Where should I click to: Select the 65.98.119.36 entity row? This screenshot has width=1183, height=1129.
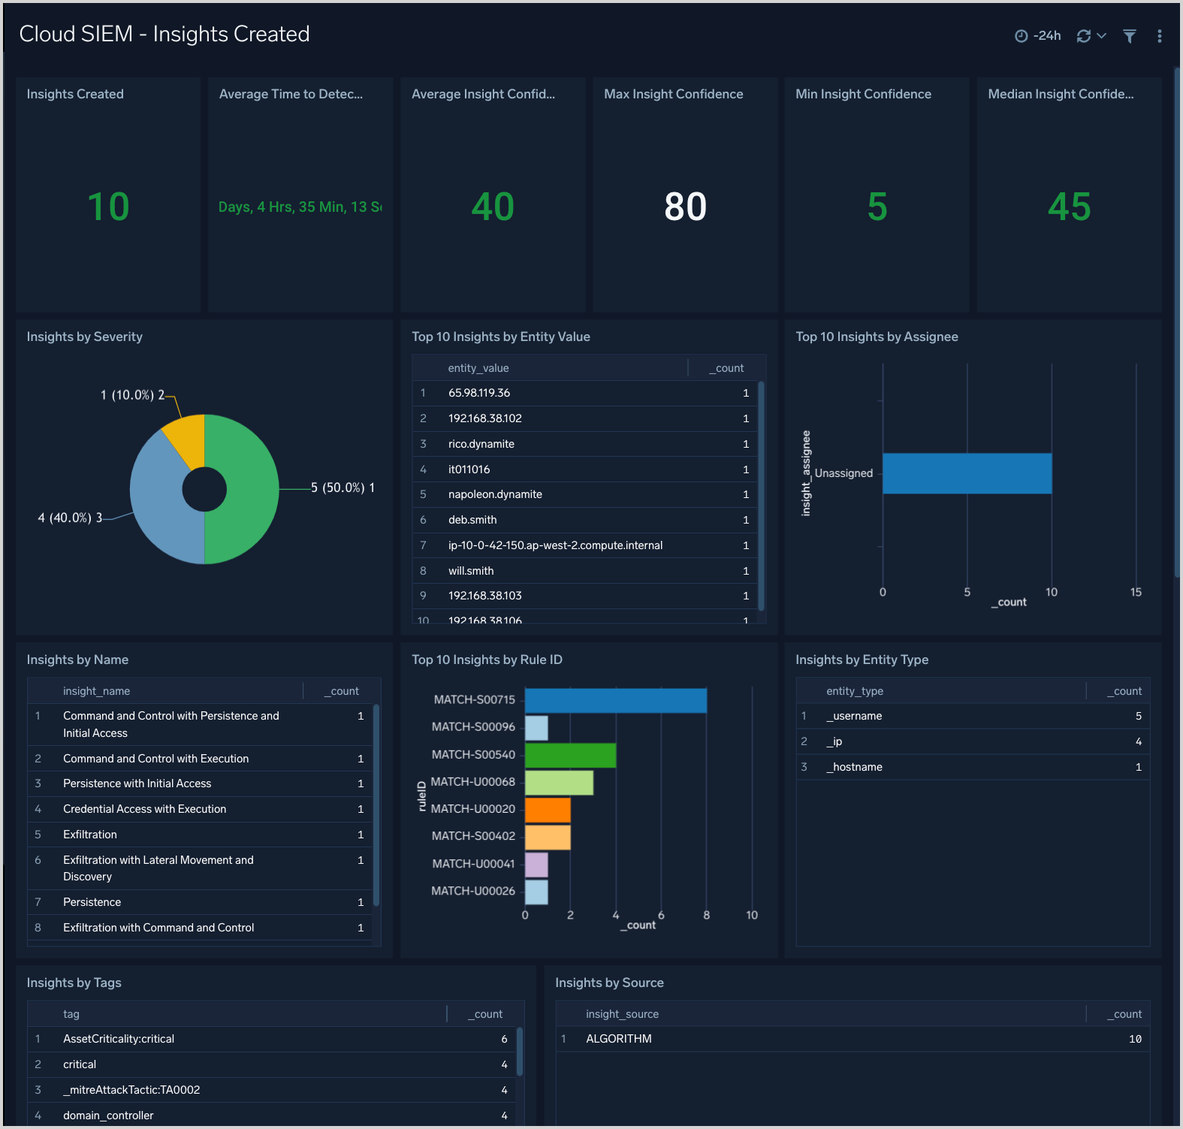pos(479,393)
